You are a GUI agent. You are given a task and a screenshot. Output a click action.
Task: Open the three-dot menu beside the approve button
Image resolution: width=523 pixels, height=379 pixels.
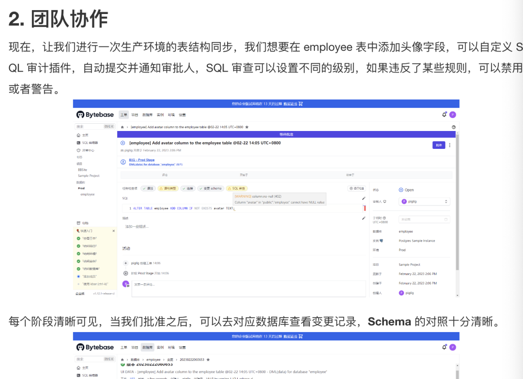(449, 145)
